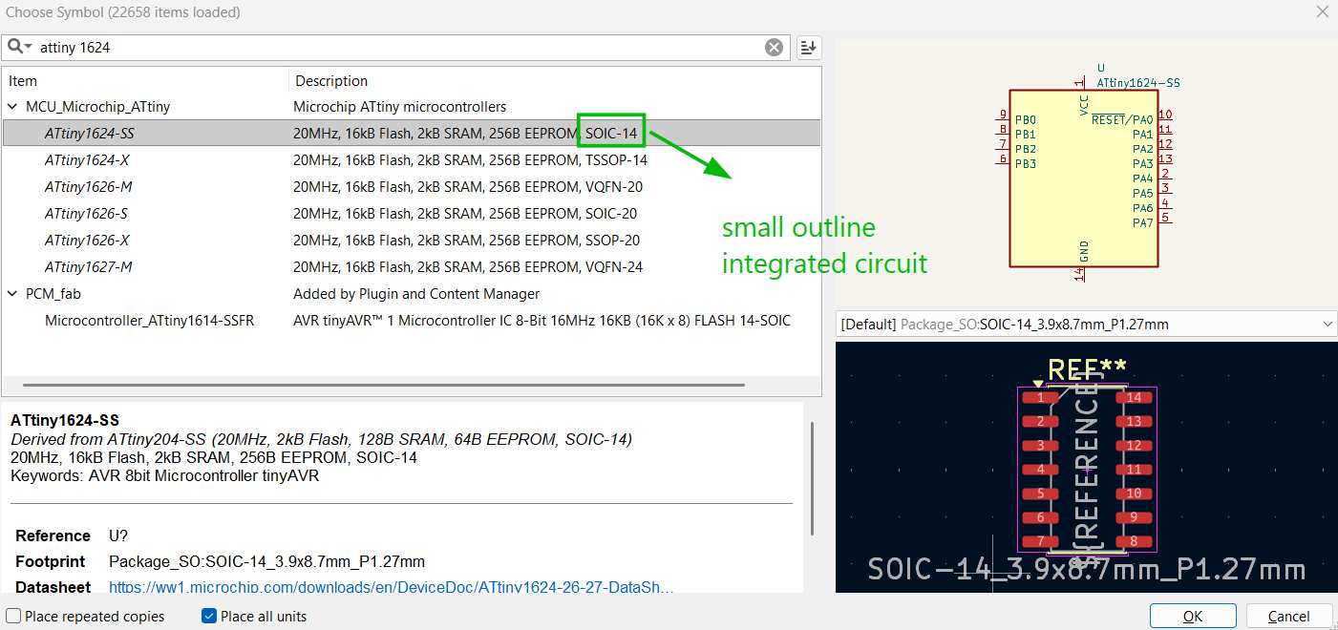Click the Description column header
This screenshot has width=1338, height=630.
coord(555,81)
